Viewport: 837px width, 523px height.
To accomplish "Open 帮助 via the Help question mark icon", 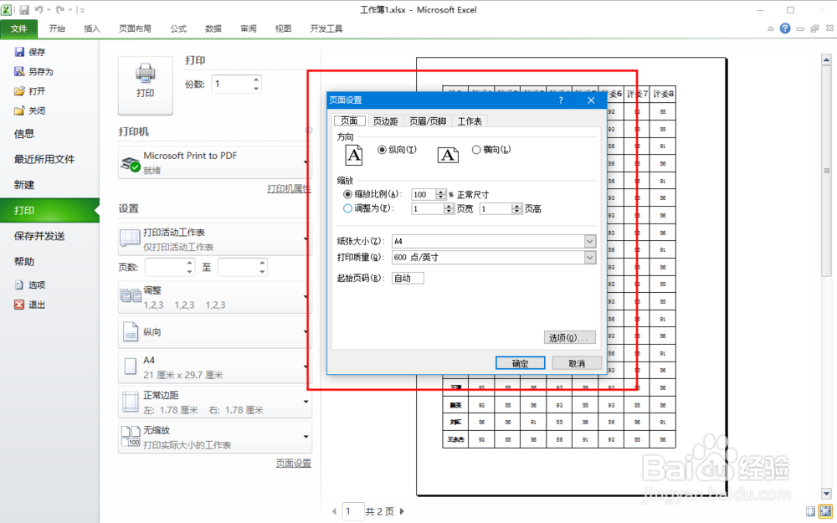I will (784, 28).
